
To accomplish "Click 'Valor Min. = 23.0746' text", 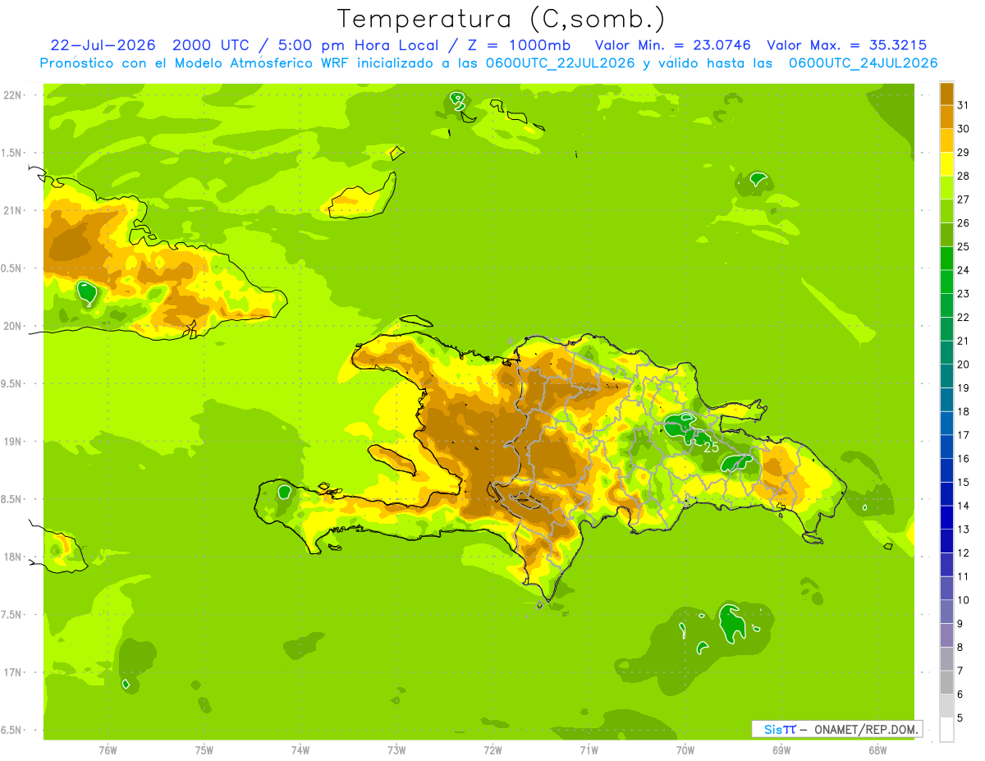I will (x=675, y=45).
